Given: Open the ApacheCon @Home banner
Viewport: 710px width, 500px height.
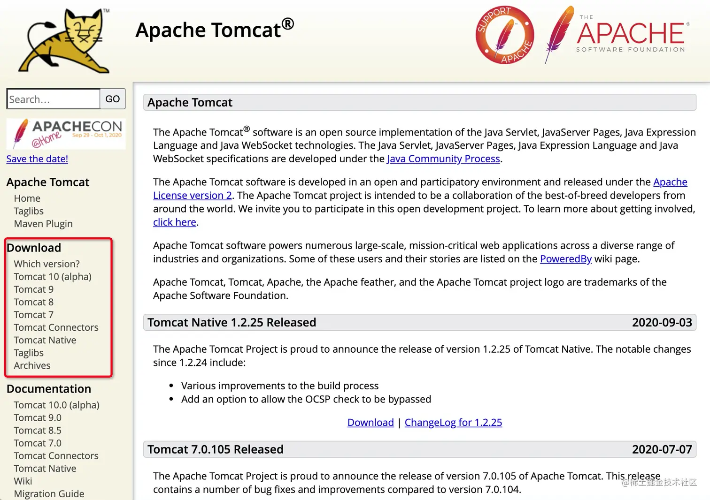Looking at the screenshot, I should pyautogui.click(x=66, y=134).
